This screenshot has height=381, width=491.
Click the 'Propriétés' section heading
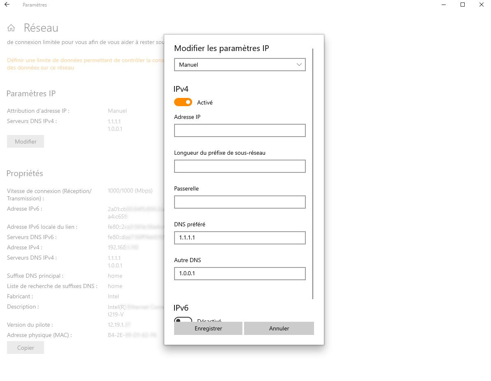[x=25, y=174]
